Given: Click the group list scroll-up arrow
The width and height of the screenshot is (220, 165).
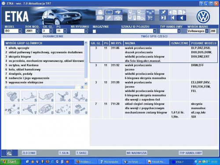Looking at the screenshot, I should 86,43.
